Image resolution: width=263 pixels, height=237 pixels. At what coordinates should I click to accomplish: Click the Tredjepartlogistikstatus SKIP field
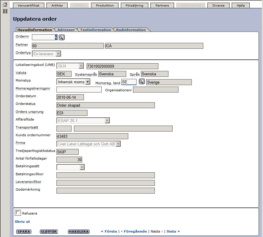(x=67, y=152)
